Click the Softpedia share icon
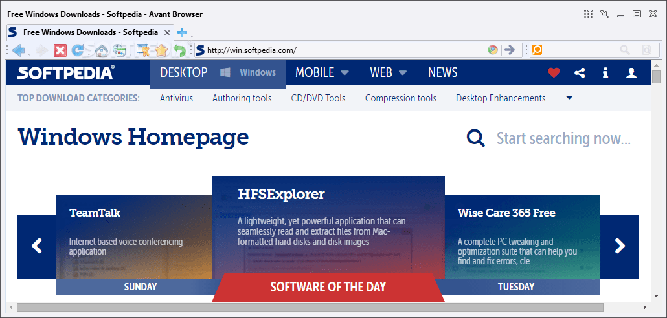667x318 pixels. click(580, 73)
